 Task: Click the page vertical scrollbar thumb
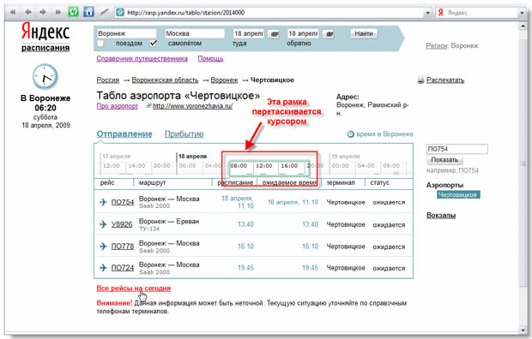pyautogui.click(x=523, y=164)
